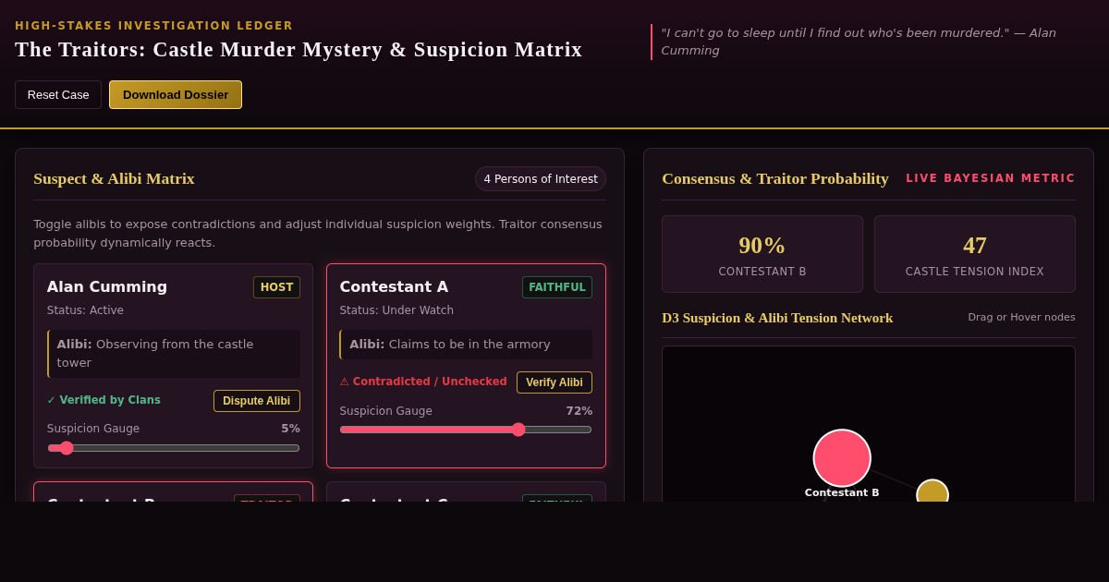Click the 5% suspicion value
Image resolution: width=1109 pixels, height=582 pixels.
[290, 429]
